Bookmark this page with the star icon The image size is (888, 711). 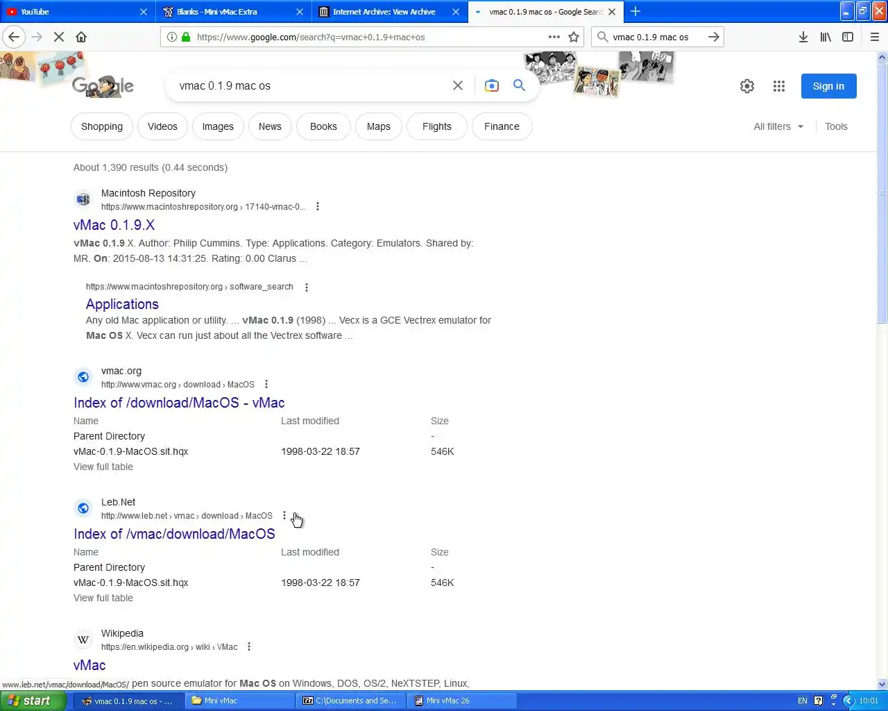pos(574,37)
